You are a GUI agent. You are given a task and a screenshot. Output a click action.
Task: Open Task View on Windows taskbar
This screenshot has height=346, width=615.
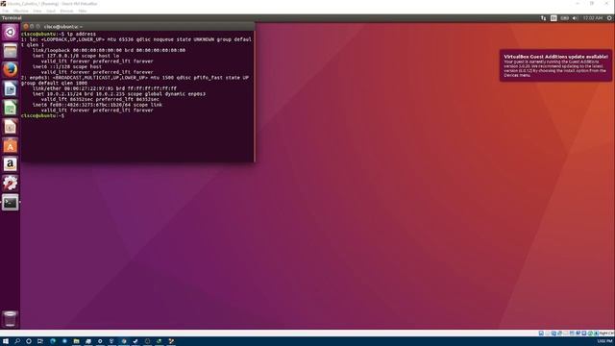(x=40, y=341)
